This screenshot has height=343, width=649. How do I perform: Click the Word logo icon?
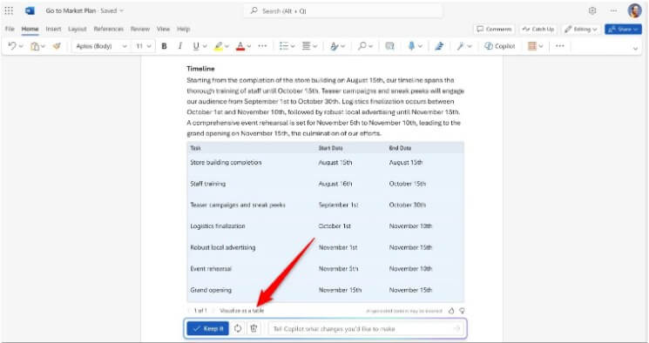pos(30,10)
